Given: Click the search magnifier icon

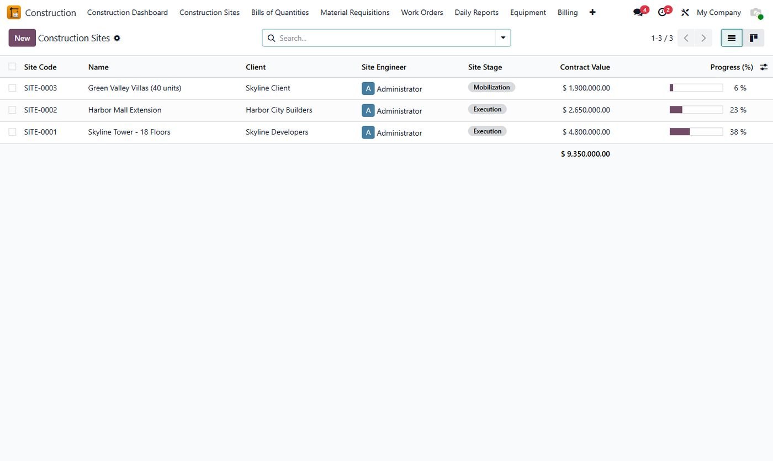Looking at the screenshot, I should 271,38.
